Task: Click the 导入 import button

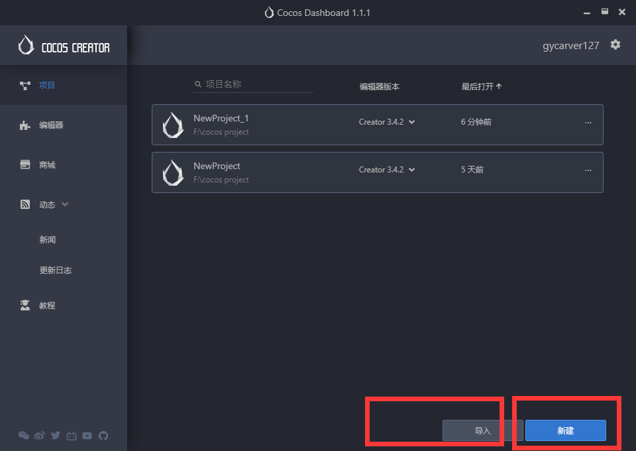Action: (x=483, y=430)
